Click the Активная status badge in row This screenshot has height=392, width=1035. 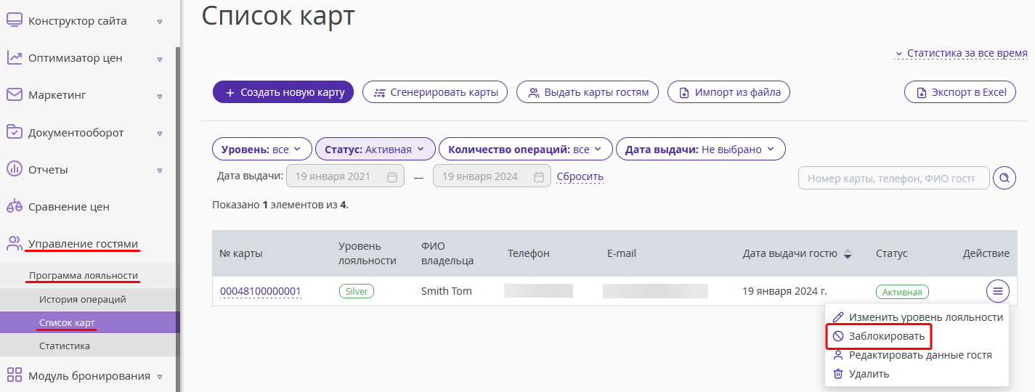point(902,292)
